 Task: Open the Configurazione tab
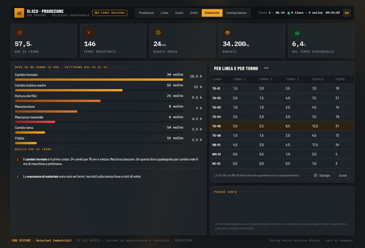pos(236,13)
